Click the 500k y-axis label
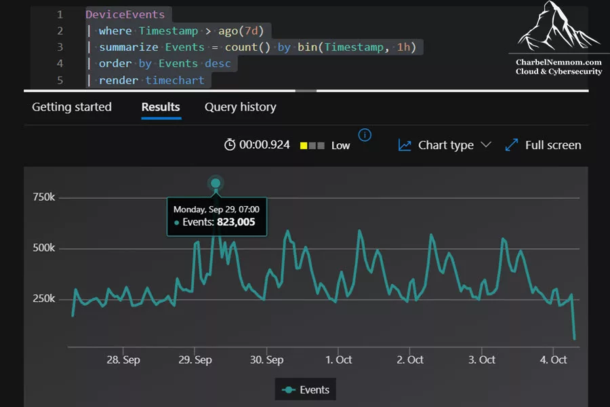The width and height of the screenshot is (610, 407). click(44, 248)
